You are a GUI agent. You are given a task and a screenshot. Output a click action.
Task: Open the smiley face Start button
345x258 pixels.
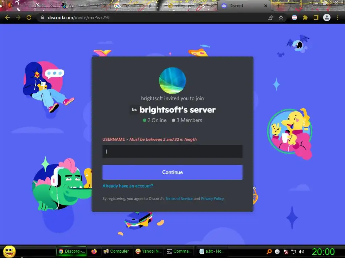(9, 251)
